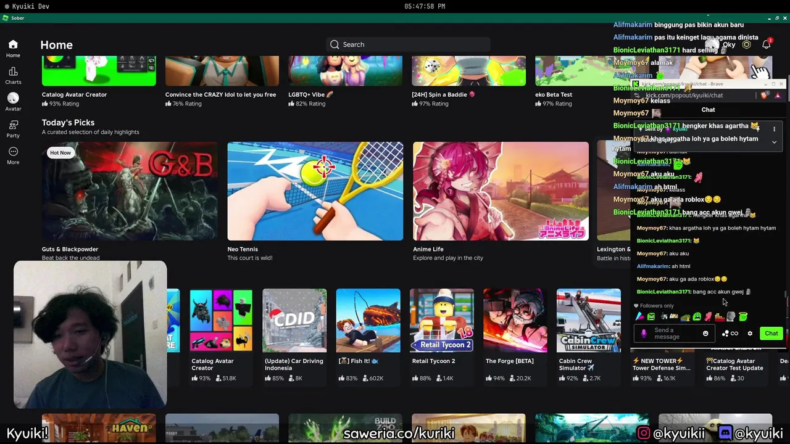Click BionicLeviathan3171 beside 'bang acc akun gwej'
This screenshot has width=790, height=444.
[663, 292]
